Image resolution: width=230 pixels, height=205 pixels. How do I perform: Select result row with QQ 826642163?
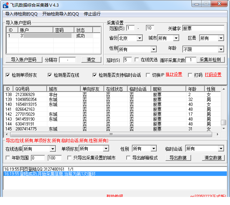click(x=112, y=109)
